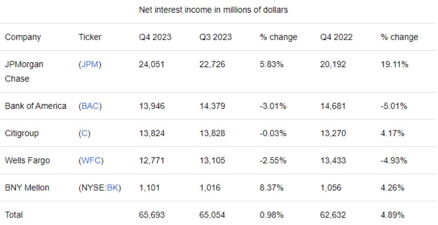Click the Company column header
Screen dimensions: 438x225
tap(23, 37)
